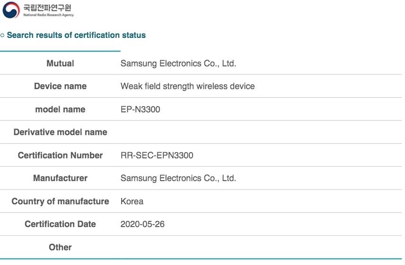Click the "Manufacturer" row label
The image size is (405, 265).
click(x=60, y=178)
